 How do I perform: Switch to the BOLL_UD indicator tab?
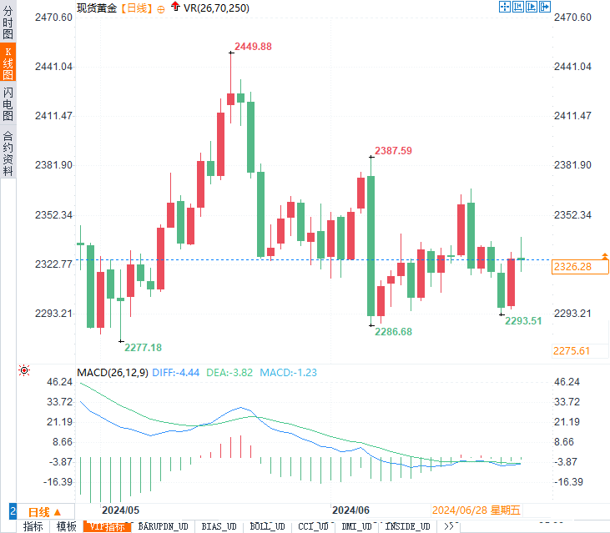(x=267, y=526)
